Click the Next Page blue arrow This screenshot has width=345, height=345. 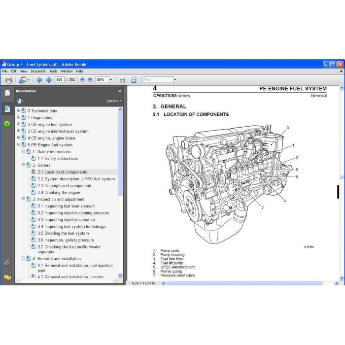coord(49,80)
